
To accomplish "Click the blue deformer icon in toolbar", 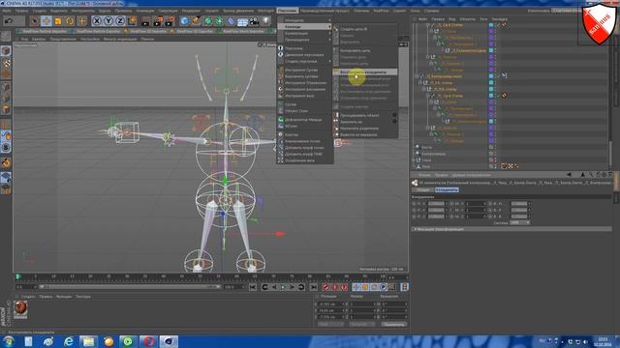I will 232,20.
